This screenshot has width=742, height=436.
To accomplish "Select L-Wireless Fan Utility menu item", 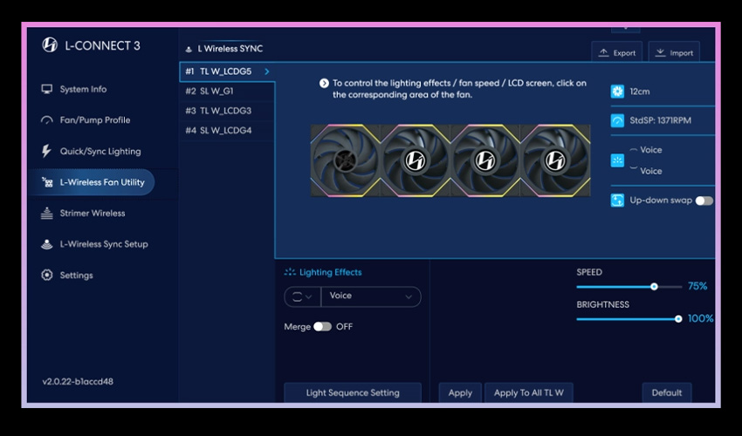I will click(92, 182).
